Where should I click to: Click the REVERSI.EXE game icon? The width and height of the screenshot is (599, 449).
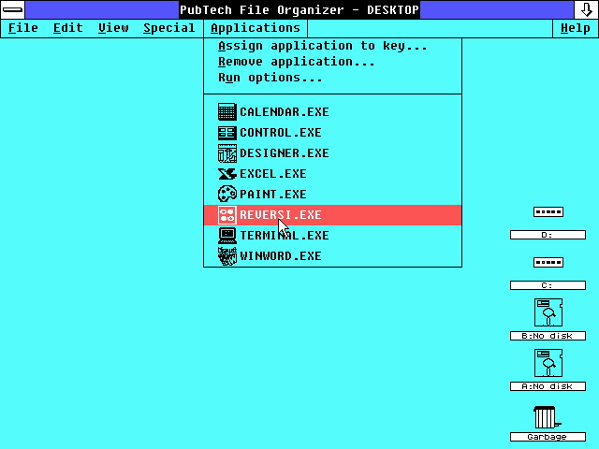(226, 214)
